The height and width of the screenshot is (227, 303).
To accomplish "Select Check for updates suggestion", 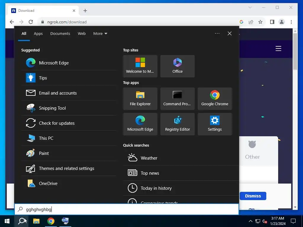I will (69, 123).
